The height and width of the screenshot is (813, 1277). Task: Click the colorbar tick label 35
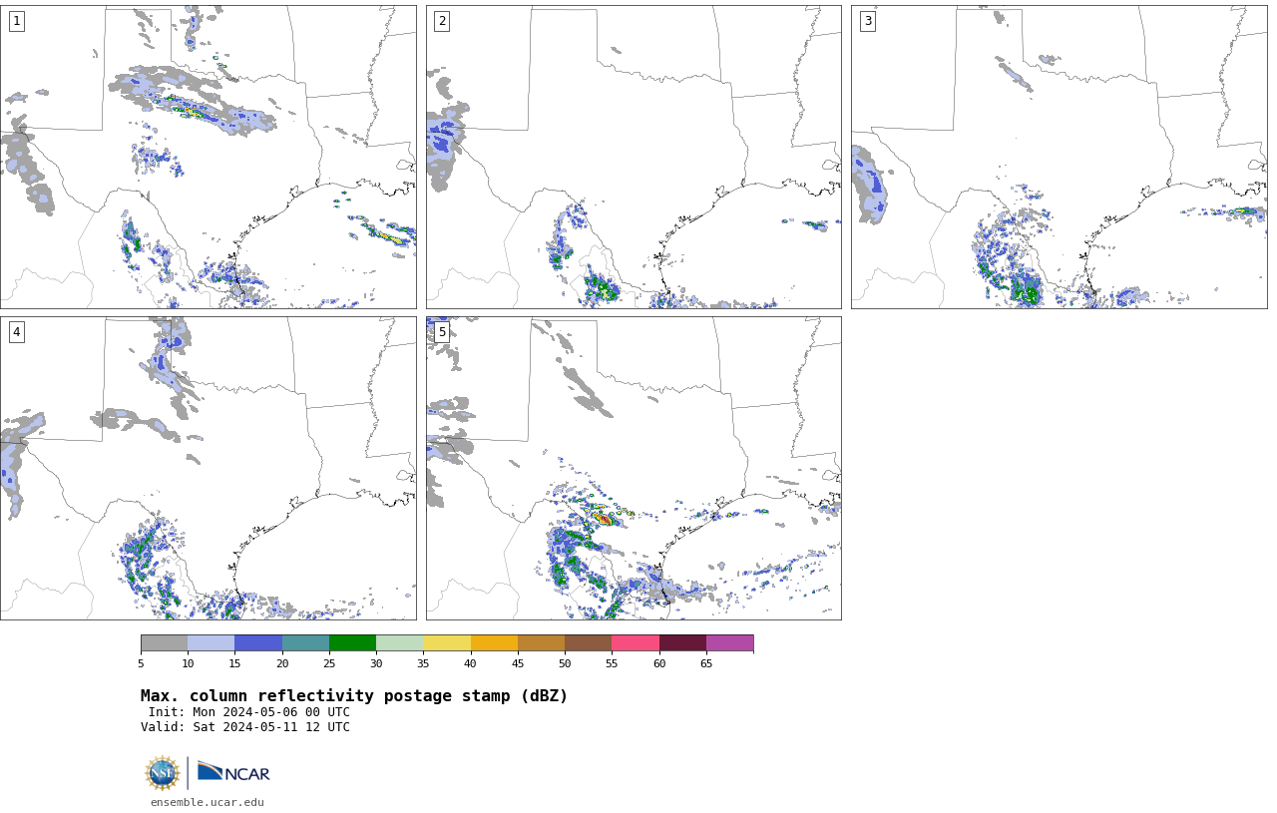[423, 663]
